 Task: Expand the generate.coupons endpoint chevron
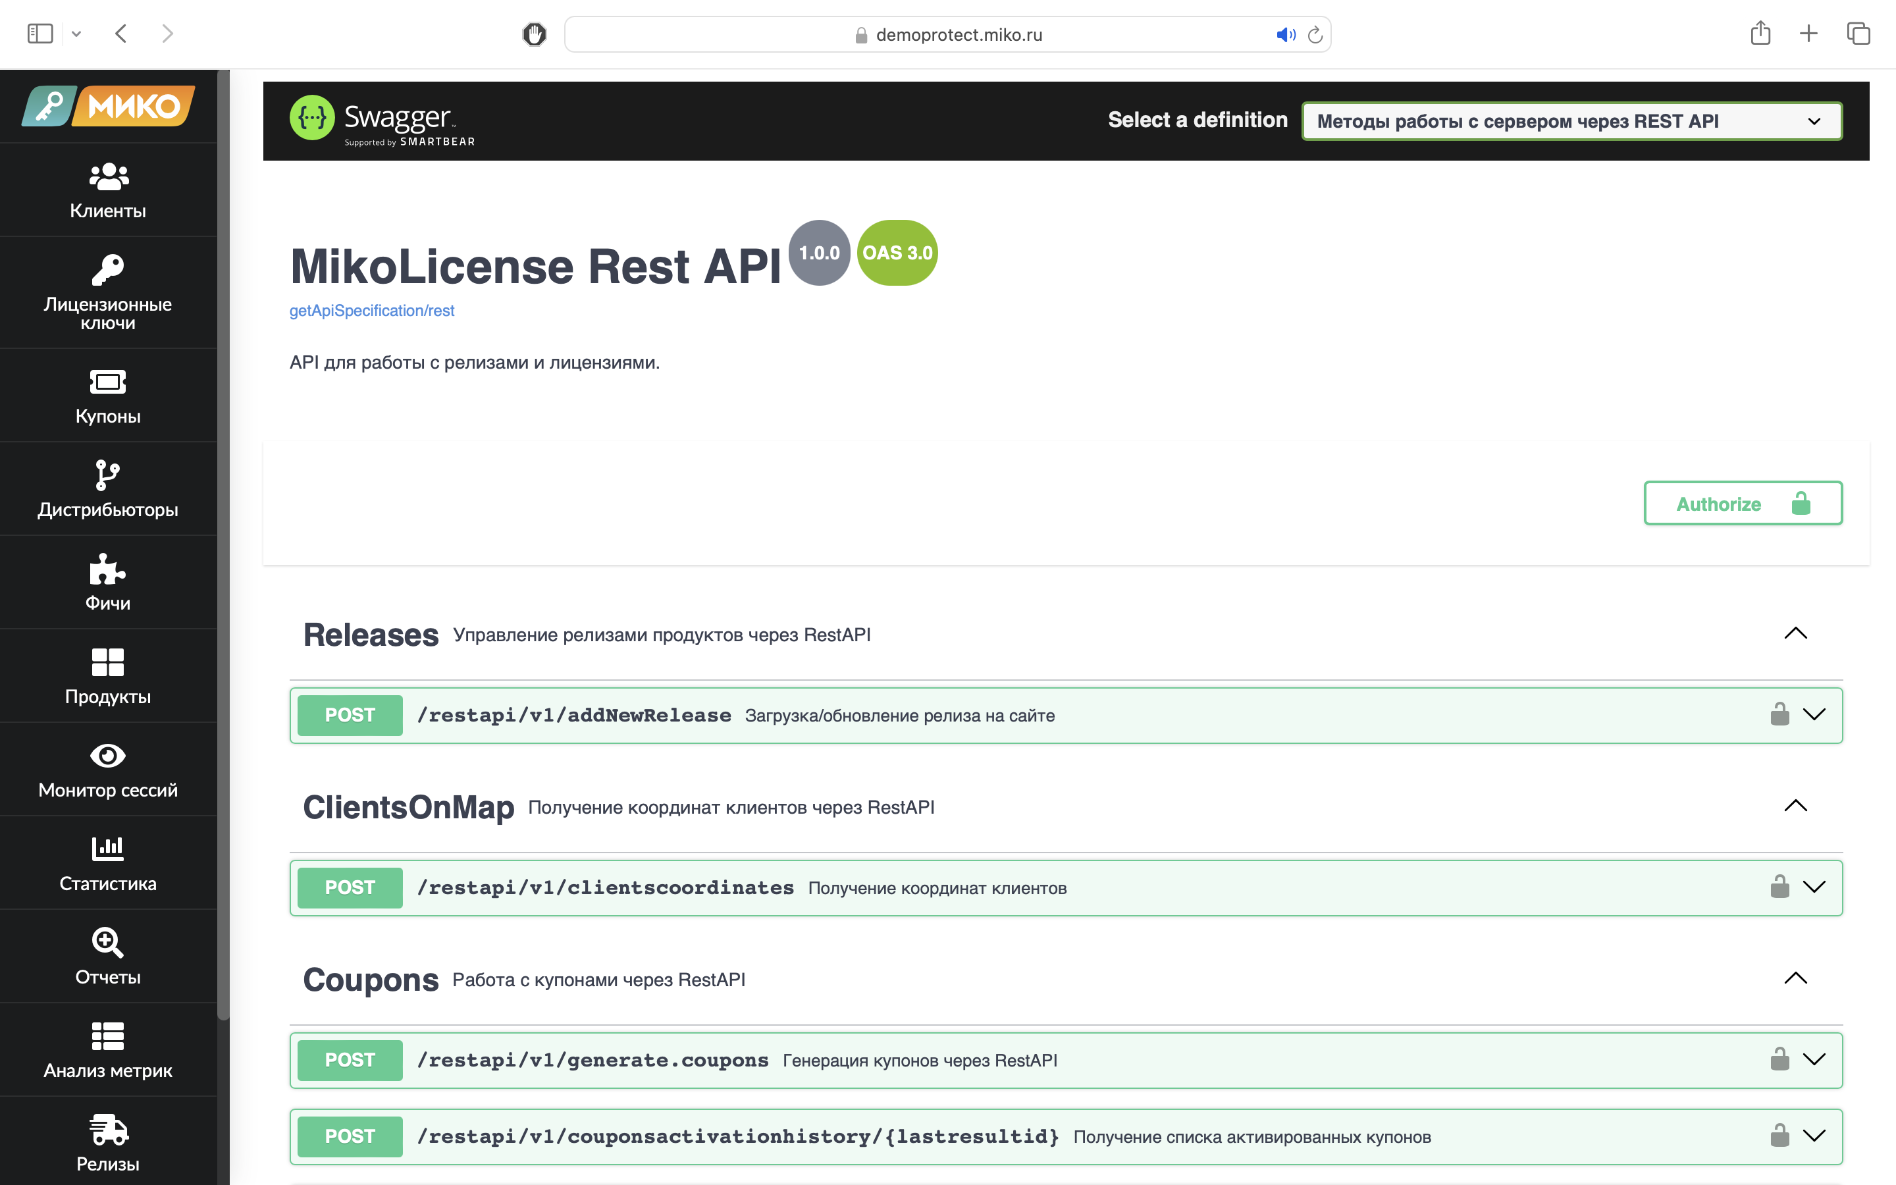click(x=1814, y=1059)
